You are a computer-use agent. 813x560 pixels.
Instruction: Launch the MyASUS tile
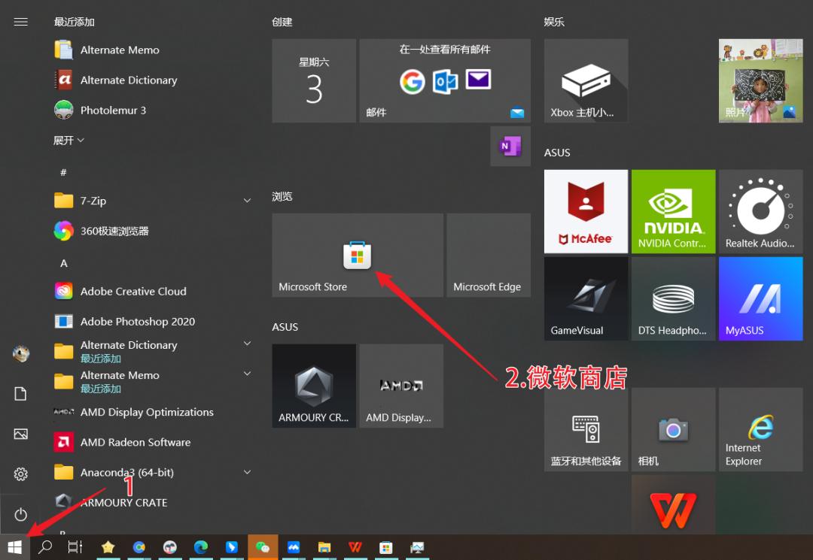[x=760, y=298]
